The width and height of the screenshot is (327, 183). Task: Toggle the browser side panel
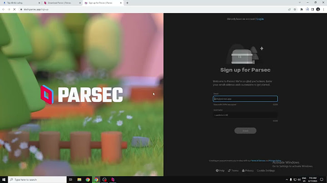coord(312,10)
